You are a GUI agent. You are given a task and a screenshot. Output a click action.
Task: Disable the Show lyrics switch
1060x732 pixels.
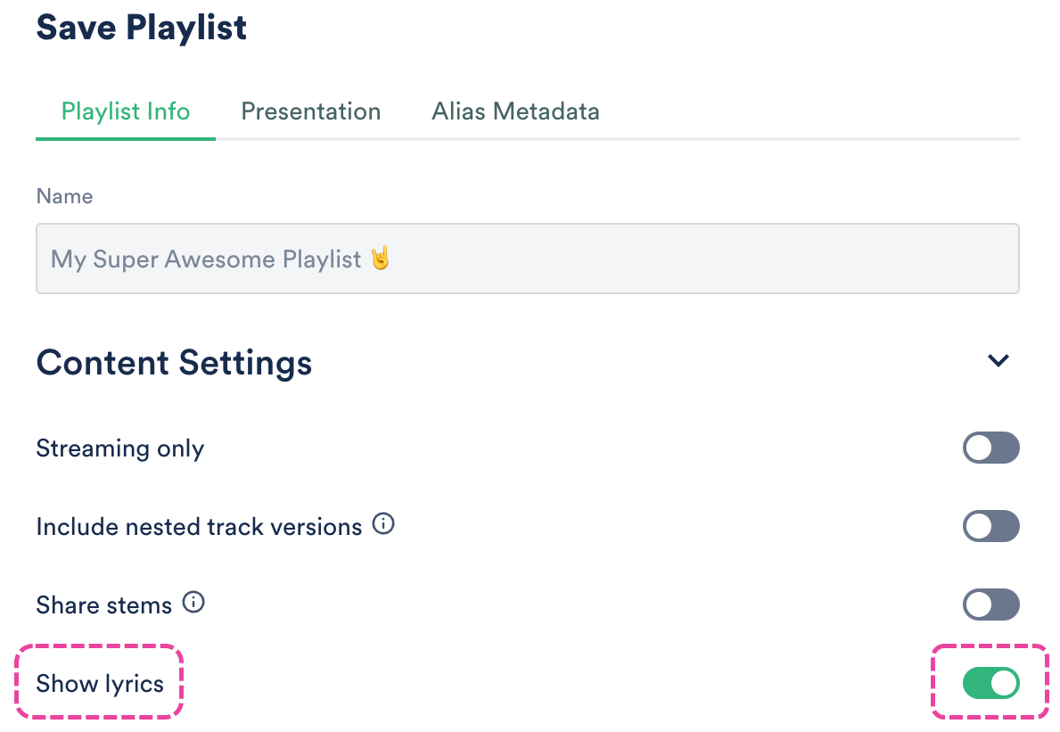click(x=990, y=684)
